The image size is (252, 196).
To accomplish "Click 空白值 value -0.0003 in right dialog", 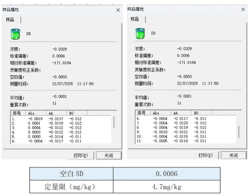I will pos(184,77).
